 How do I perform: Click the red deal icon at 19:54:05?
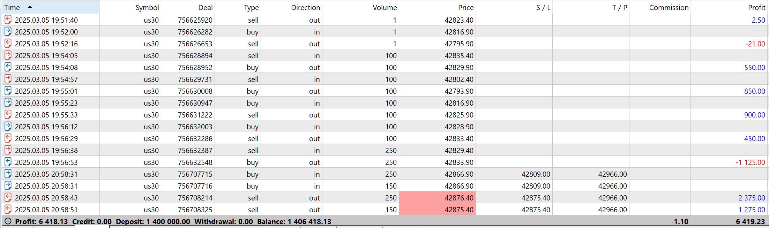[8, 55]
